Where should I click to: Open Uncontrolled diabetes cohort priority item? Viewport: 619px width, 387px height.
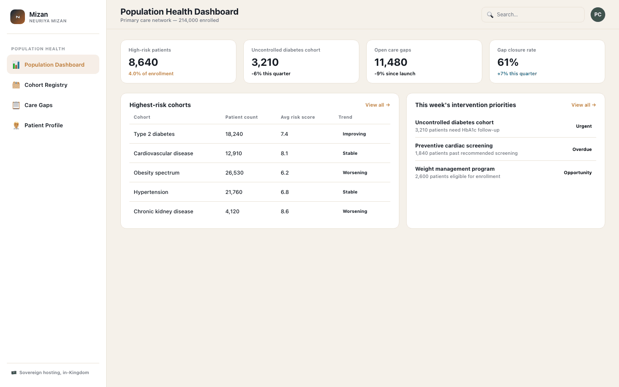coord(506,126)
